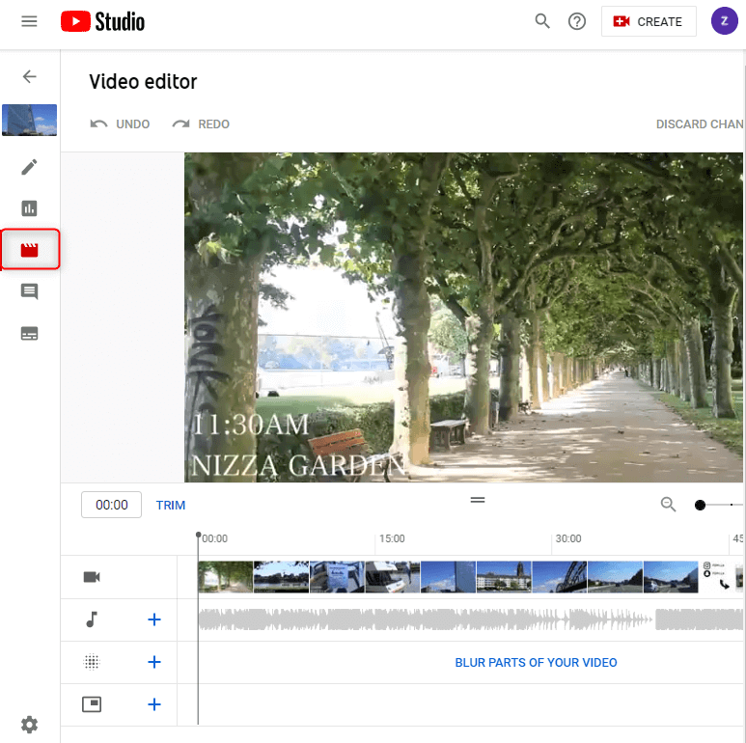Open the Analytics bar chart icon
This screenshot has height=743, width=746.
(30, 208)
